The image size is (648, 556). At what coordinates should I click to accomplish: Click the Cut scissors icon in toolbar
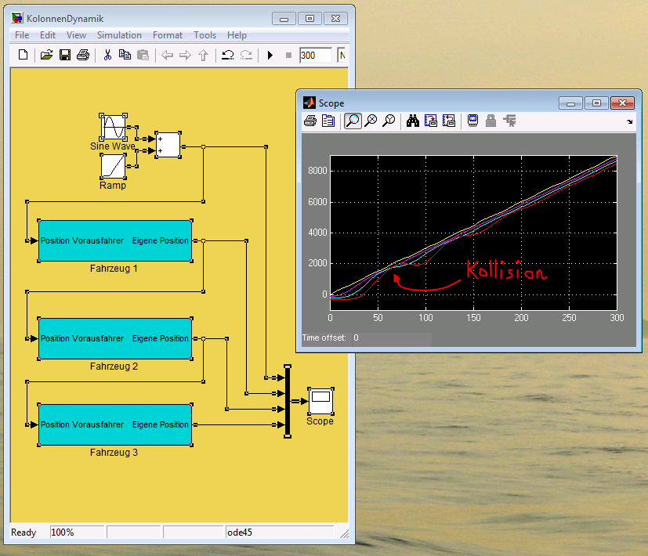(x=107, y=56)
